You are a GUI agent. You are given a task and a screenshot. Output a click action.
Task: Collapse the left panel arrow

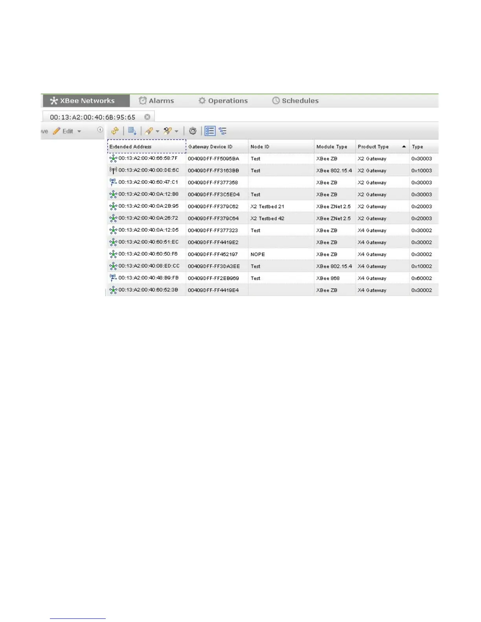click(100, 130)
